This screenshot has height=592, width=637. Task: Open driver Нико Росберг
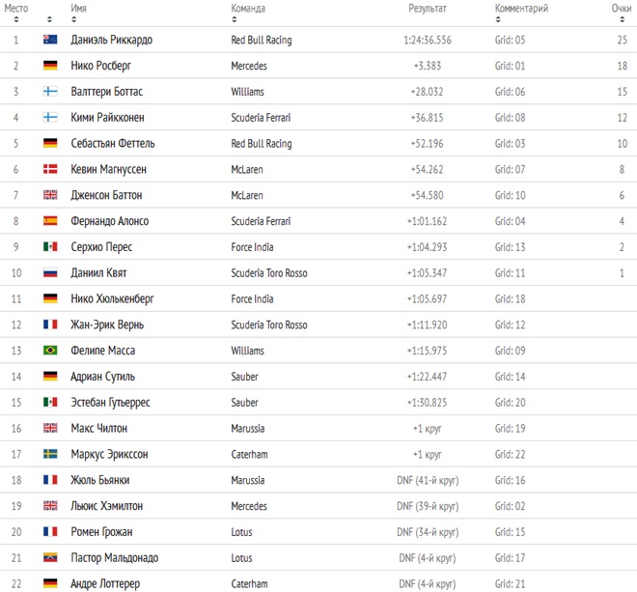[x=100, y=66]
